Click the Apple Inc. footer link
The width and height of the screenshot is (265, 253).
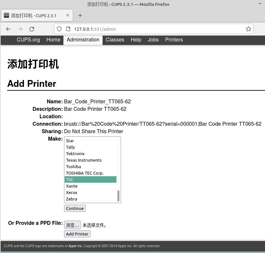tap(75, 246)
